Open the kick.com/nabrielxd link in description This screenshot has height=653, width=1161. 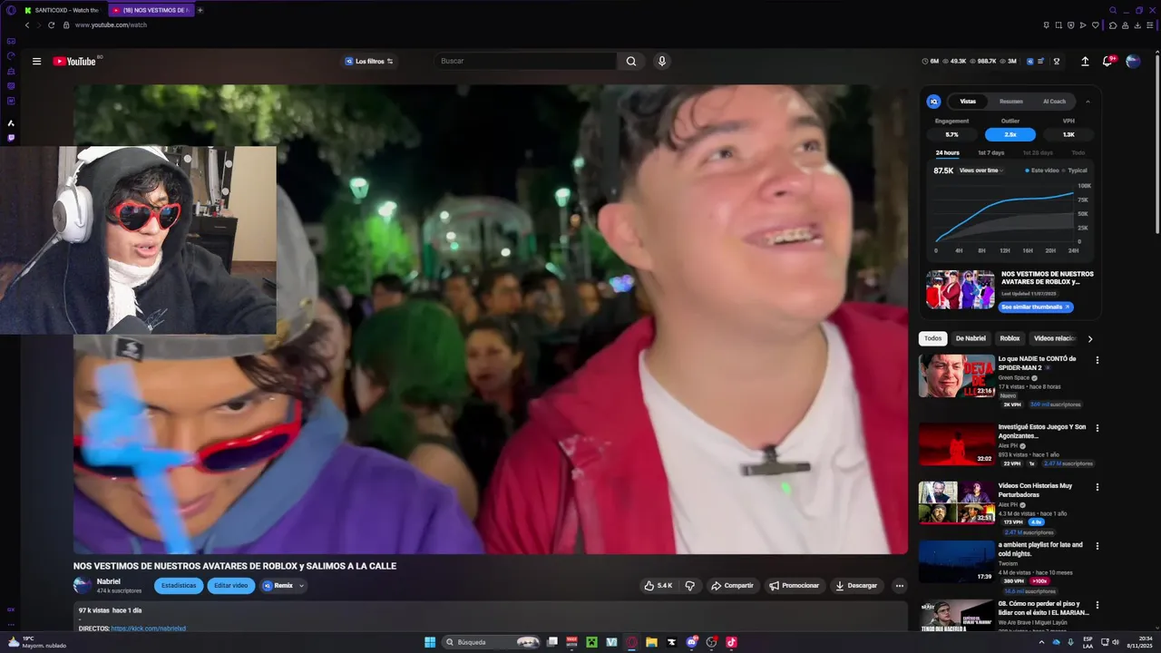coord(149,629)
